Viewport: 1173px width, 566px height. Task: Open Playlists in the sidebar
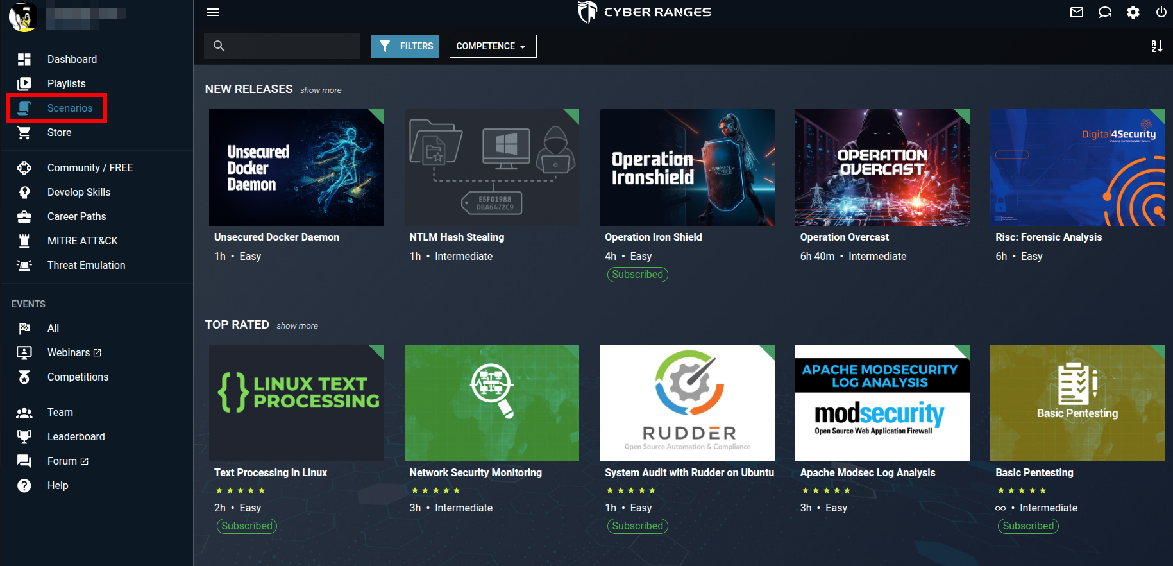[x=66, y=83]
